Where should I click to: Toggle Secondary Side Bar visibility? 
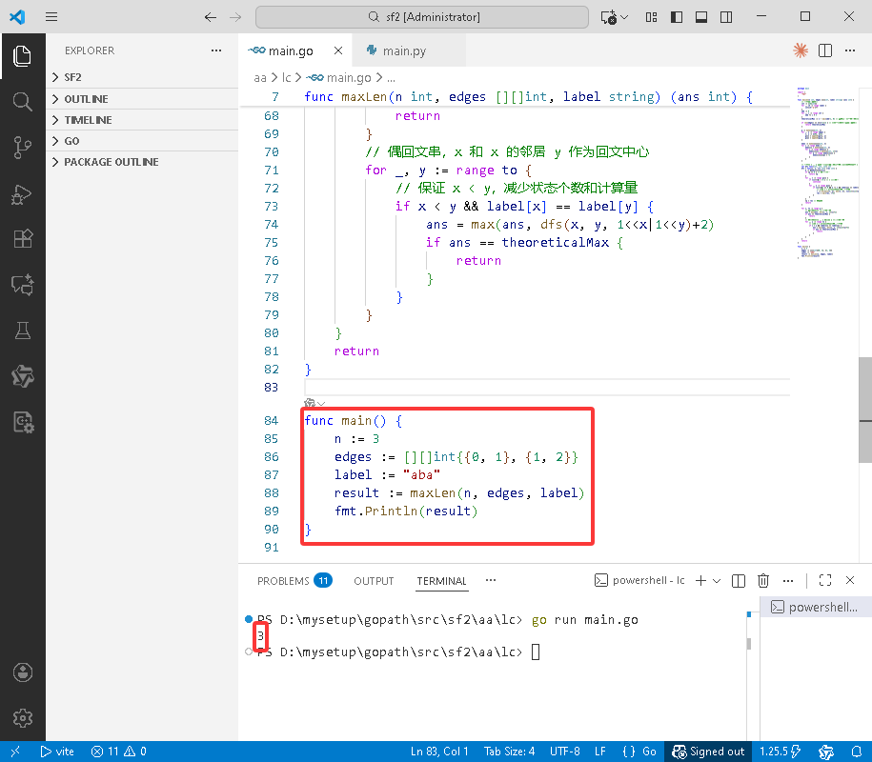tap(726, 17)
